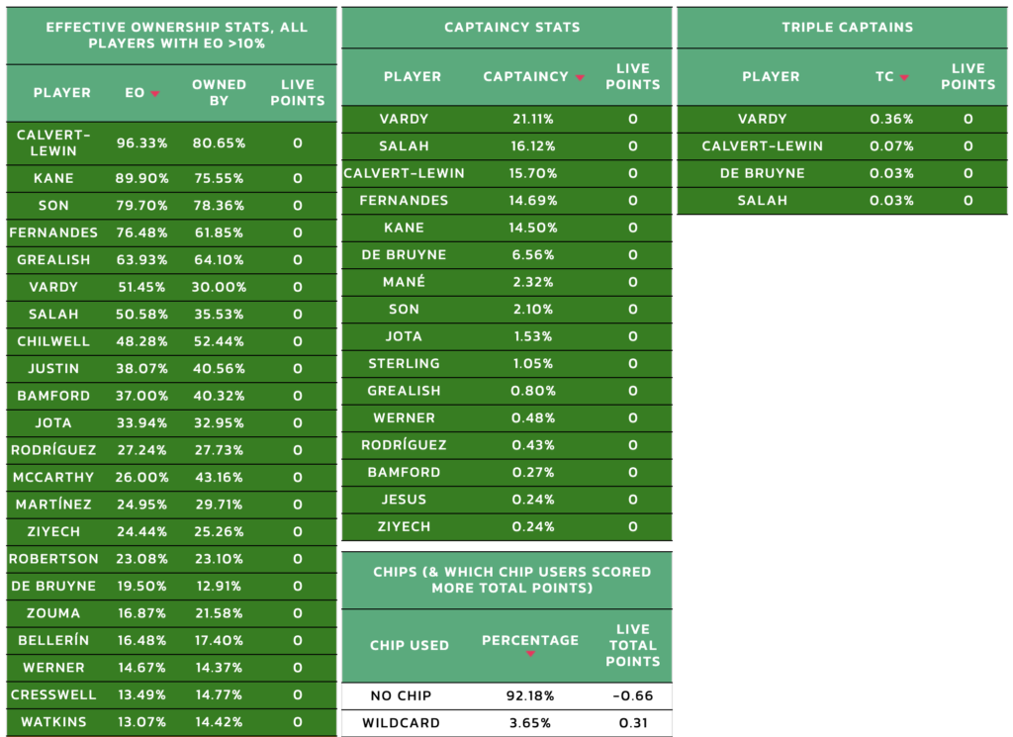
Task: Click the red sort arrow beside EO
Action: click(x=155, y=94)
